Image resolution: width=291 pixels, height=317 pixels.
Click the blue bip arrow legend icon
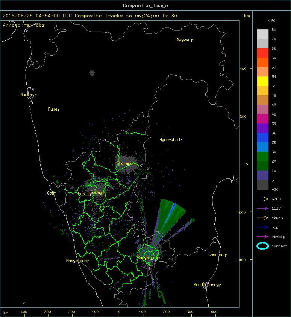click(262, 227)
